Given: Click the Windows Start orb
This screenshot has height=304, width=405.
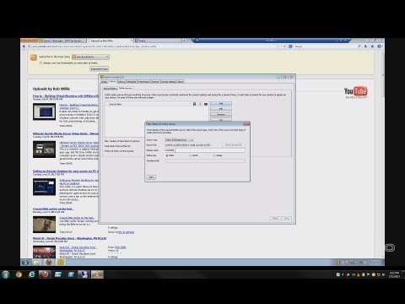Looking at the screenshot, I should pos(6,274).
